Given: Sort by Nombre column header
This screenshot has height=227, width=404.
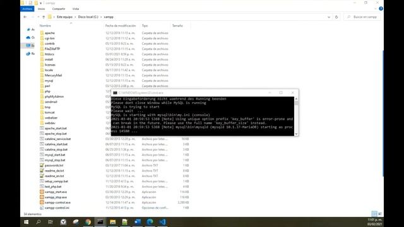Looking at the screenshot, I should pos(45,26).
